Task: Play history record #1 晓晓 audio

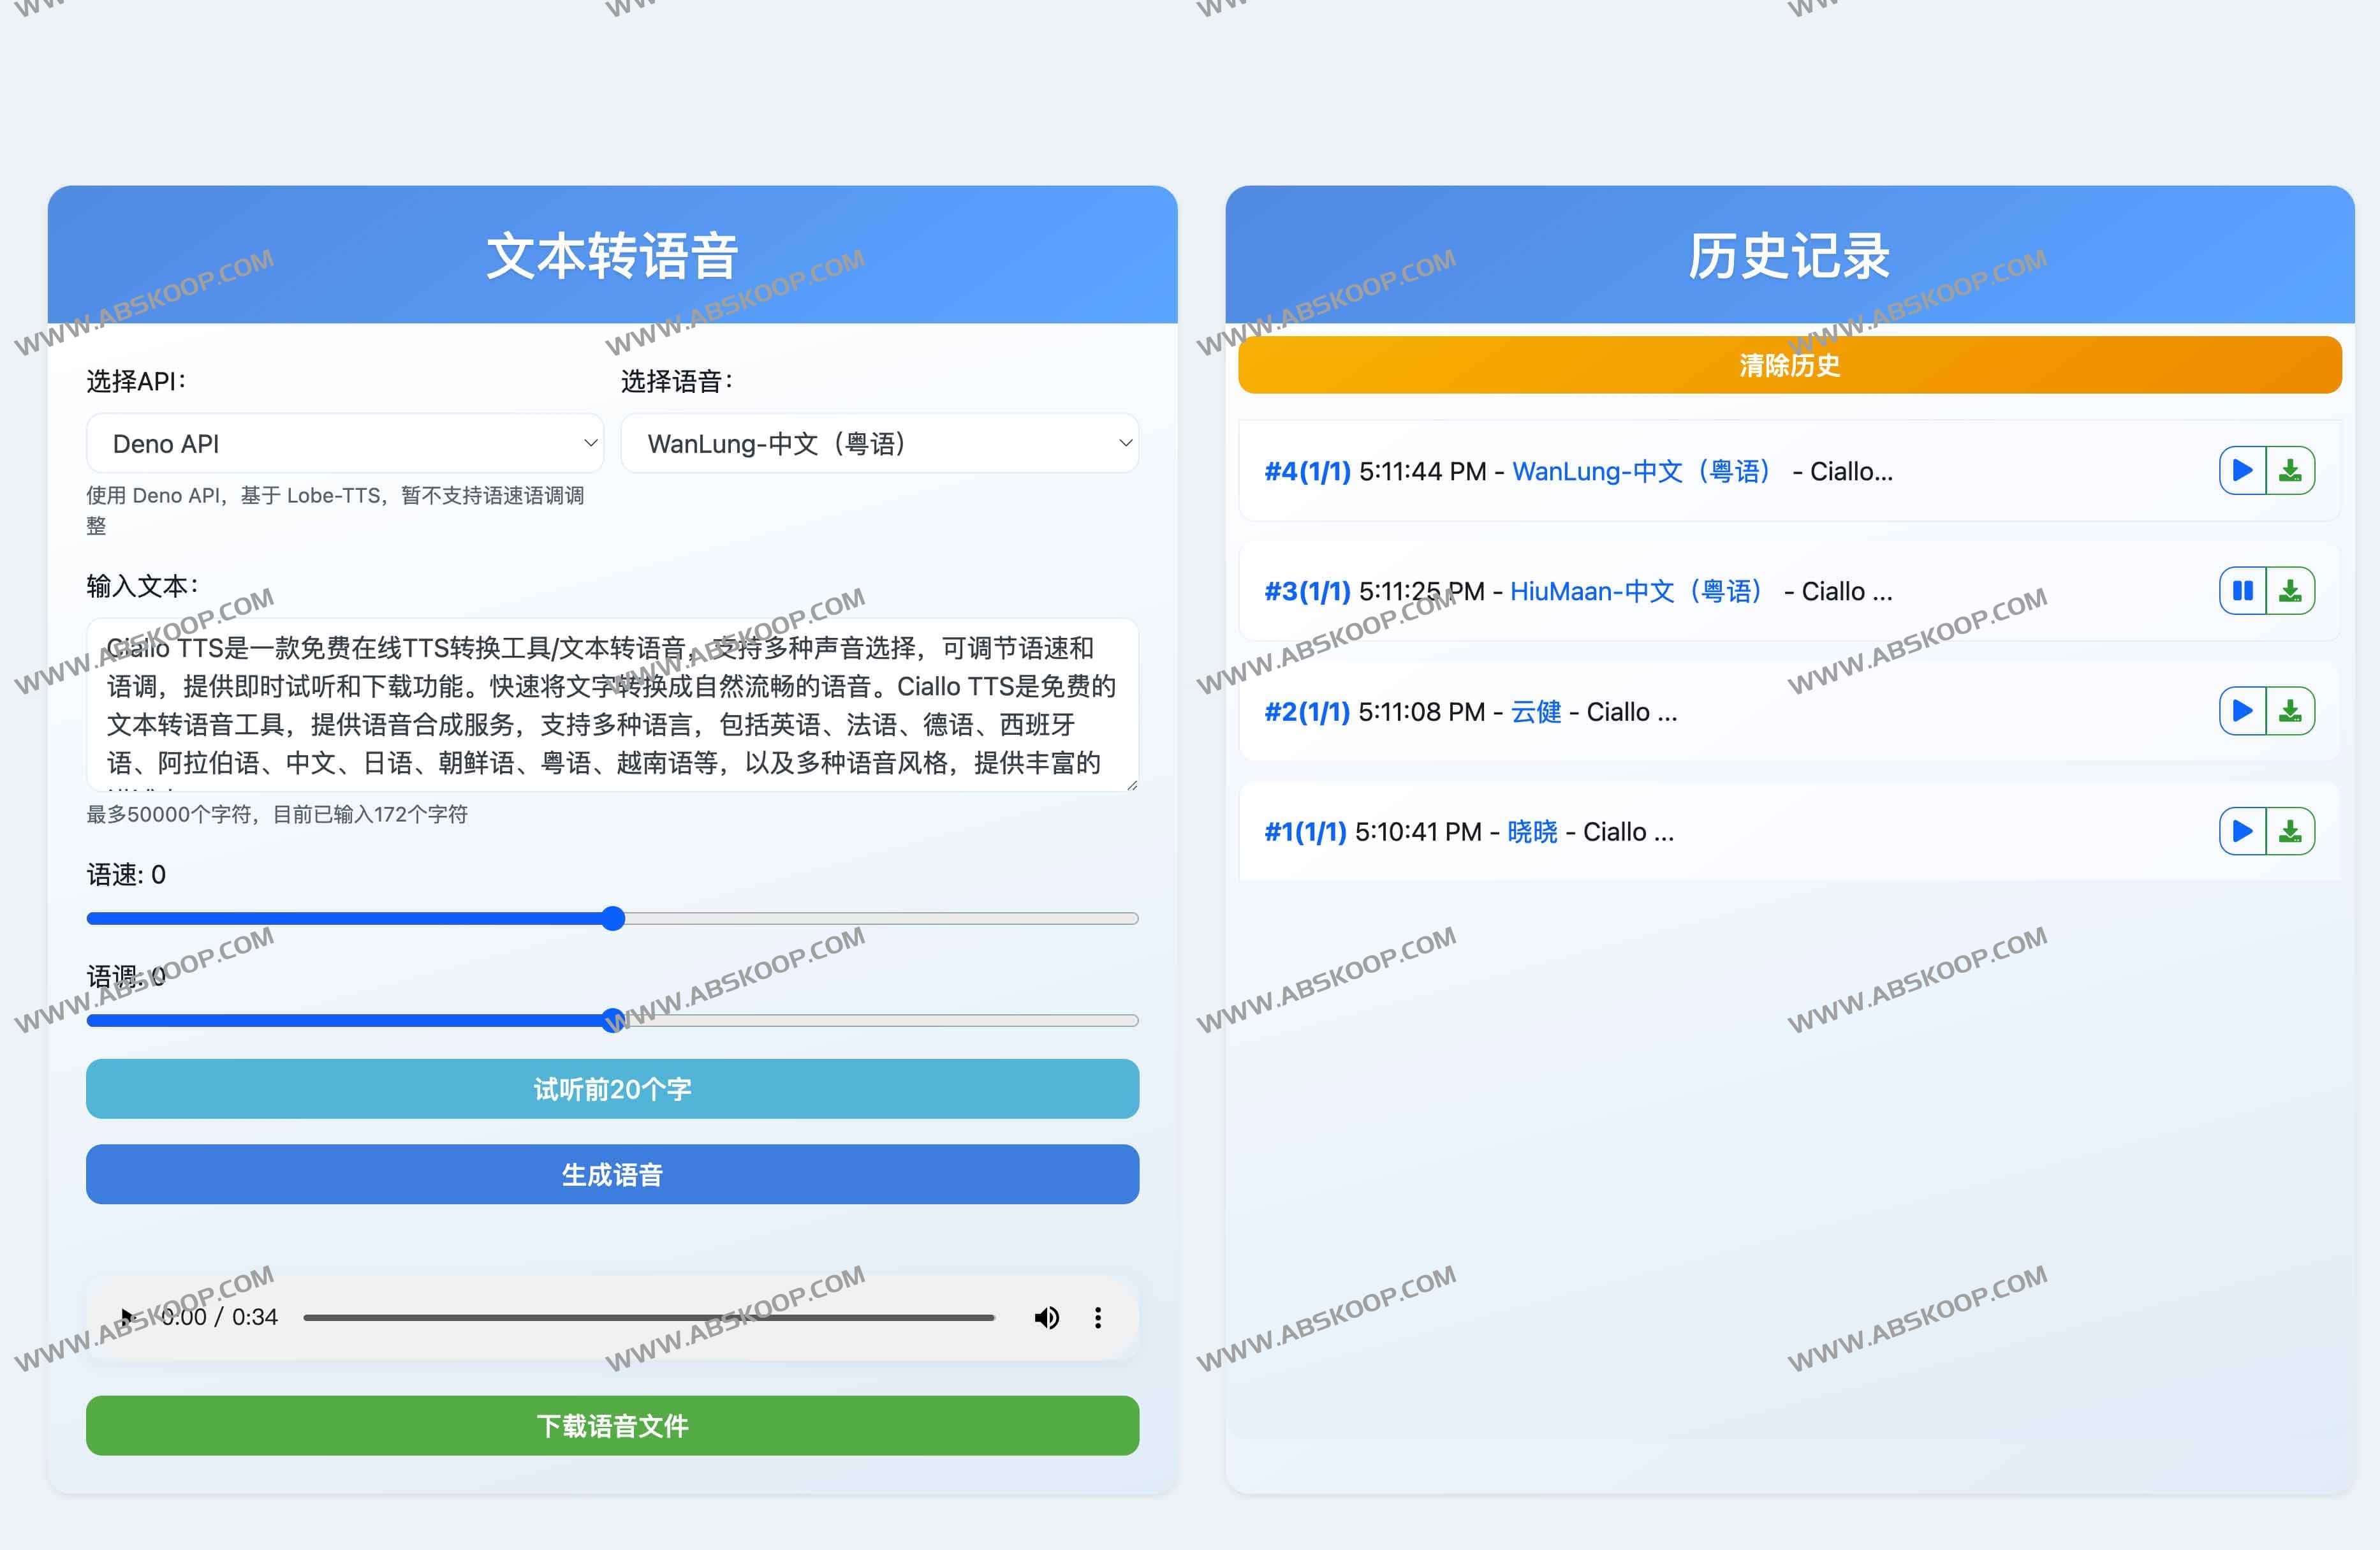Action: tap(2242, 831)
